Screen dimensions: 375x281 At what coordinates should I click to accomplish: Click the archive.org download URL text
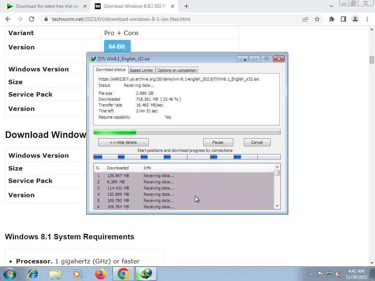[x=178, y=79]
